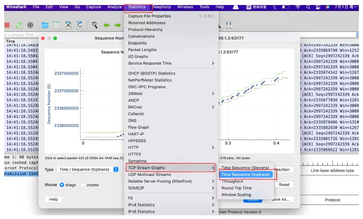Click the find packet magnifier icon
This screenshot has width=363, height=219.
94,25
